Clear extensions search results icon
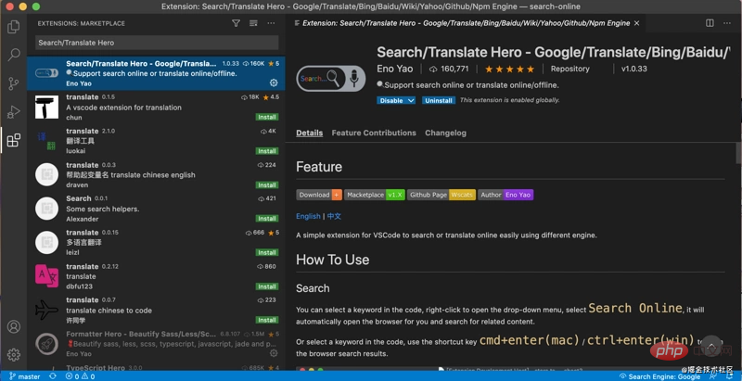 (253, 23)
